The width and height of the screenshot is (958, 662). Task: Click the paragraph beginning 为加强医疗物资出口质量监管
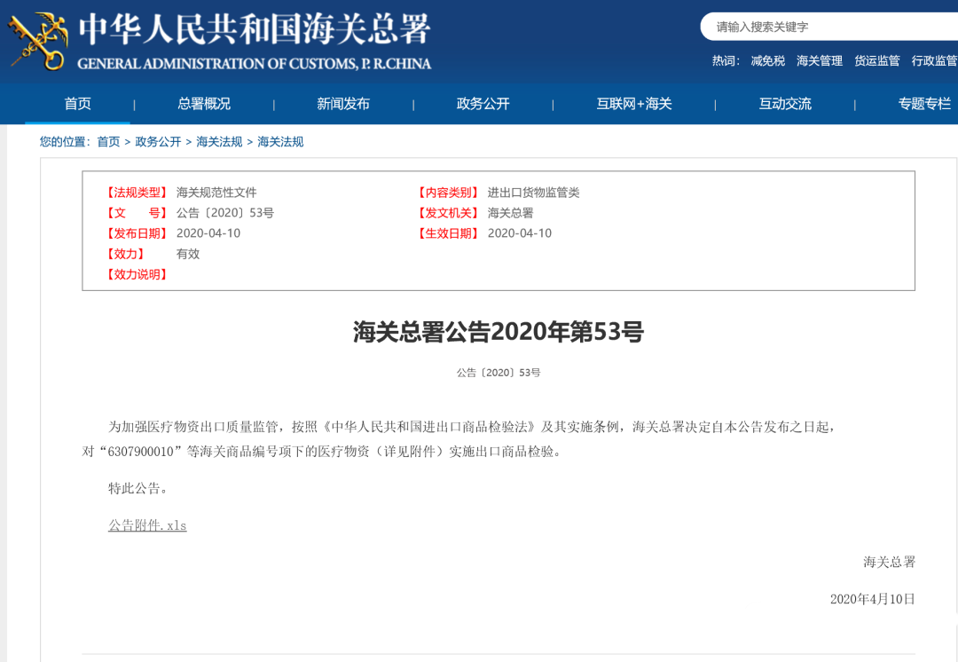pyautogui.click(x=459, y=439)
